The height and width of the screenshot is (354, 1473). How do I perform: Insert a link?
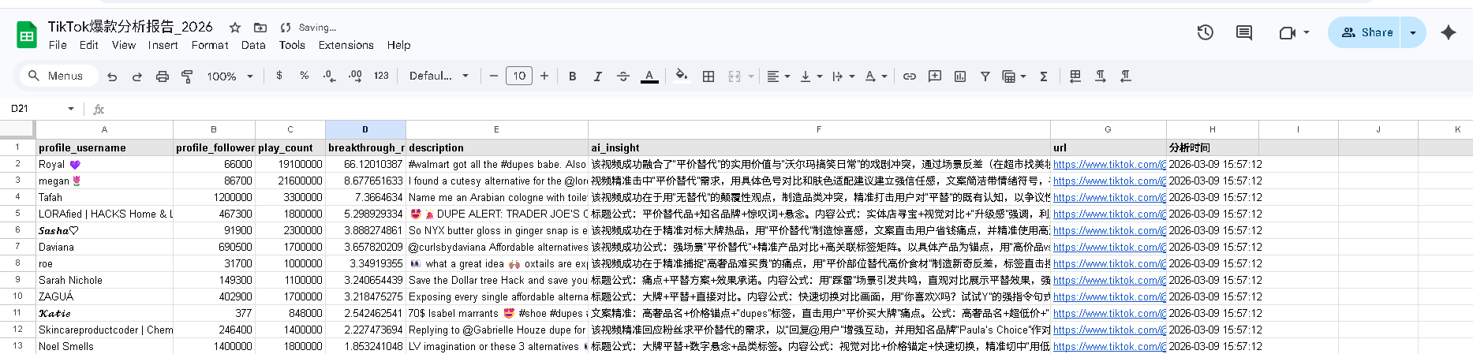[x=910, y=76]
